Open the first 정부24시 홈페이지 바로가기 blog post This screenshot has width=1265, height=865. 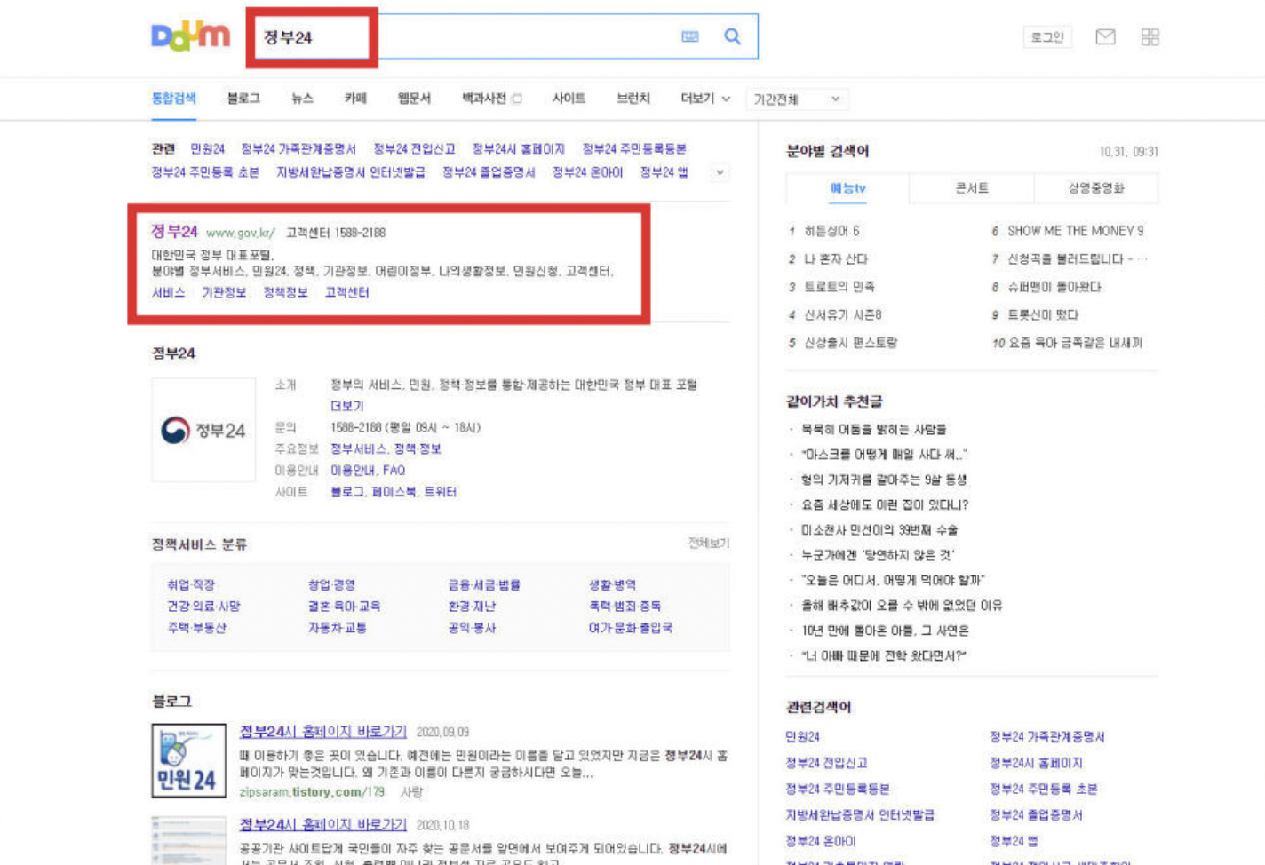tap(323, 731)
